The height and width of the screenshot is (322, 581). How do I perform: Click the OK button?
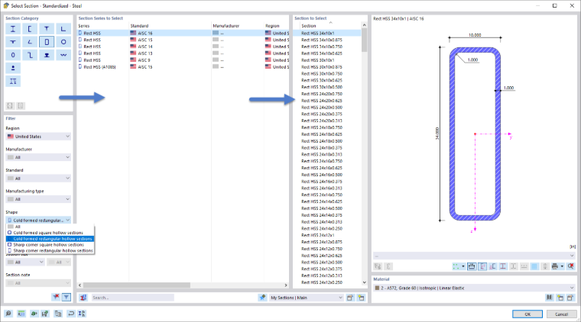[527, 314]
